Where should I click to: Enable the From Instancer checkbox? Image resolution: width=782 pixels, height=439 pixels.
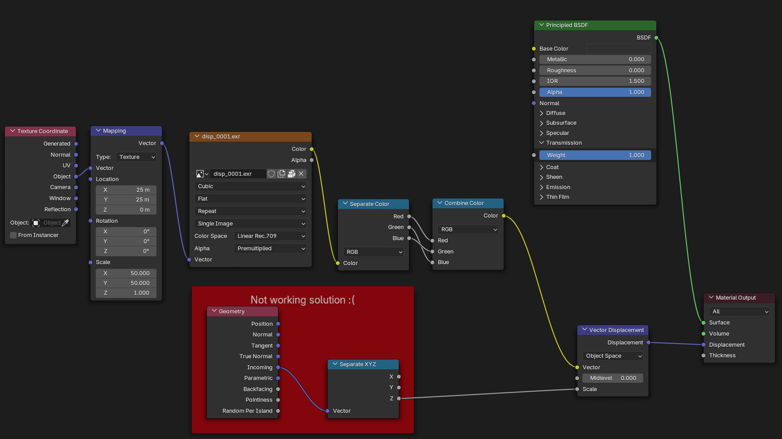[13, 235]
